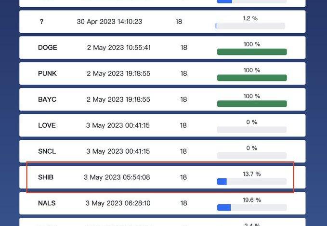This screenshot has width=327, height=226.
Task: Click the BAYC 100% progress bar
Action: click(252, 104)
